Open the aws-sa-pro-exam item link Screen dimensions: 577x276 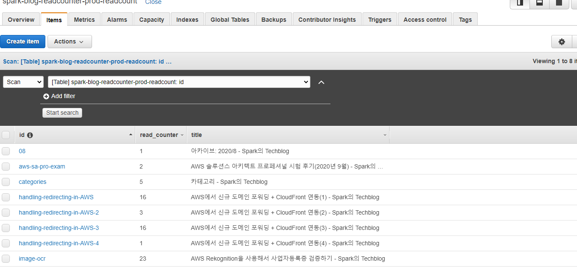(x=42, y=166)
